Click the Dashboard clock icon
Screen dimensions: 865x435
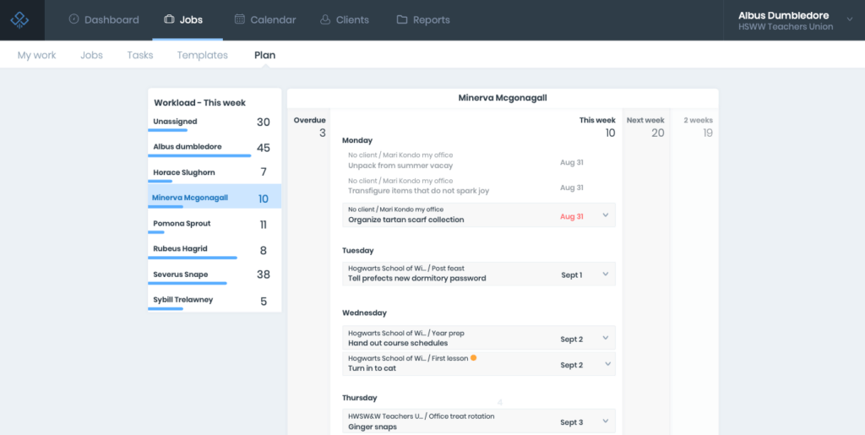(73, 19)
